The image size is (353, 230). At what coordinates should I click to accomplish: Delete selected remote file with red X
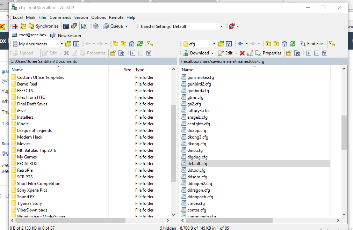(x=242, y=53)
